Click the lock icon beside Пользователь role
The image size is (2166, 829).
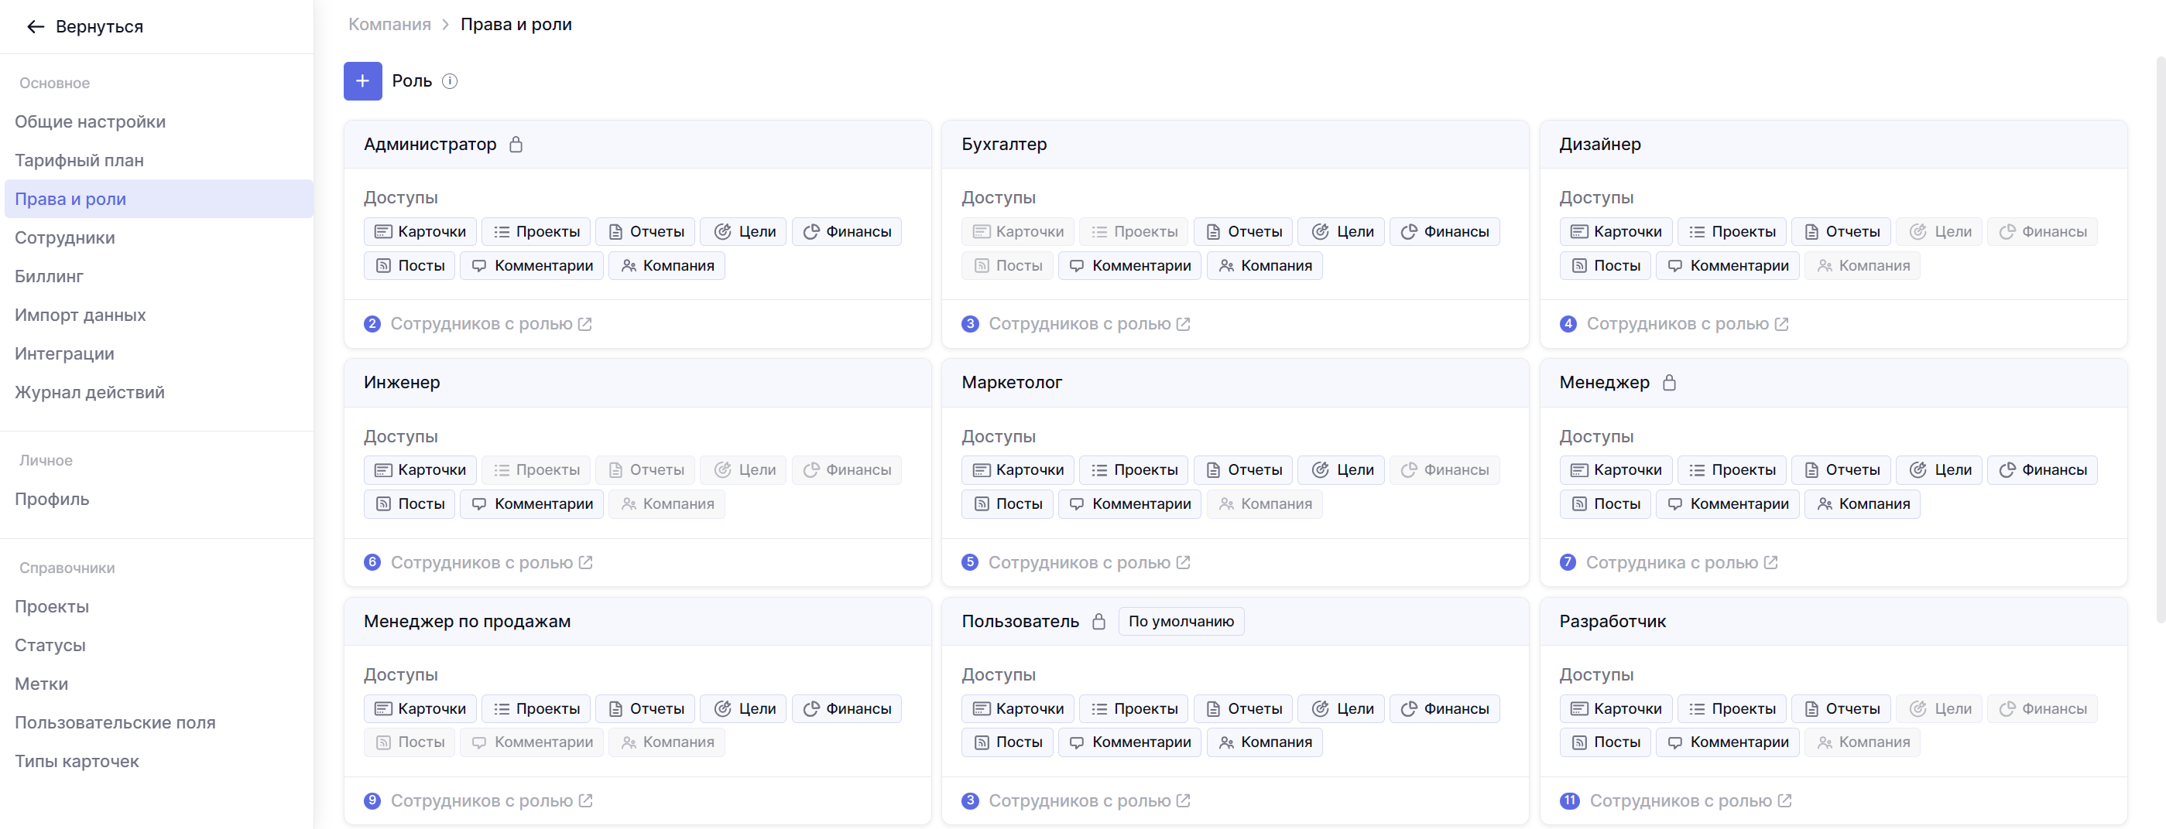(x=1098, y=622)
